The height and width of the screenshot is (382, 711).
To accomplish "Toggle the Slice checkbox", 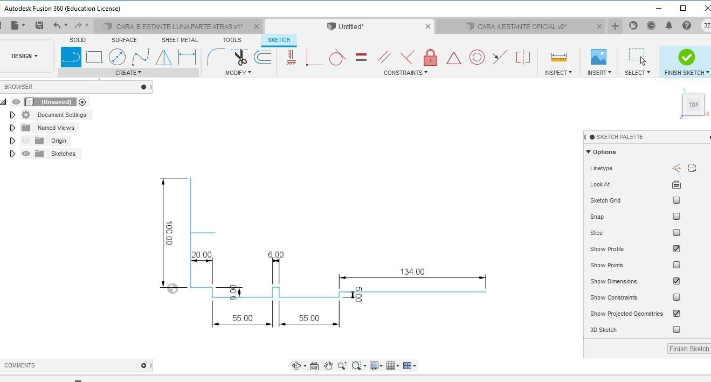I will (x=676, y=233).
